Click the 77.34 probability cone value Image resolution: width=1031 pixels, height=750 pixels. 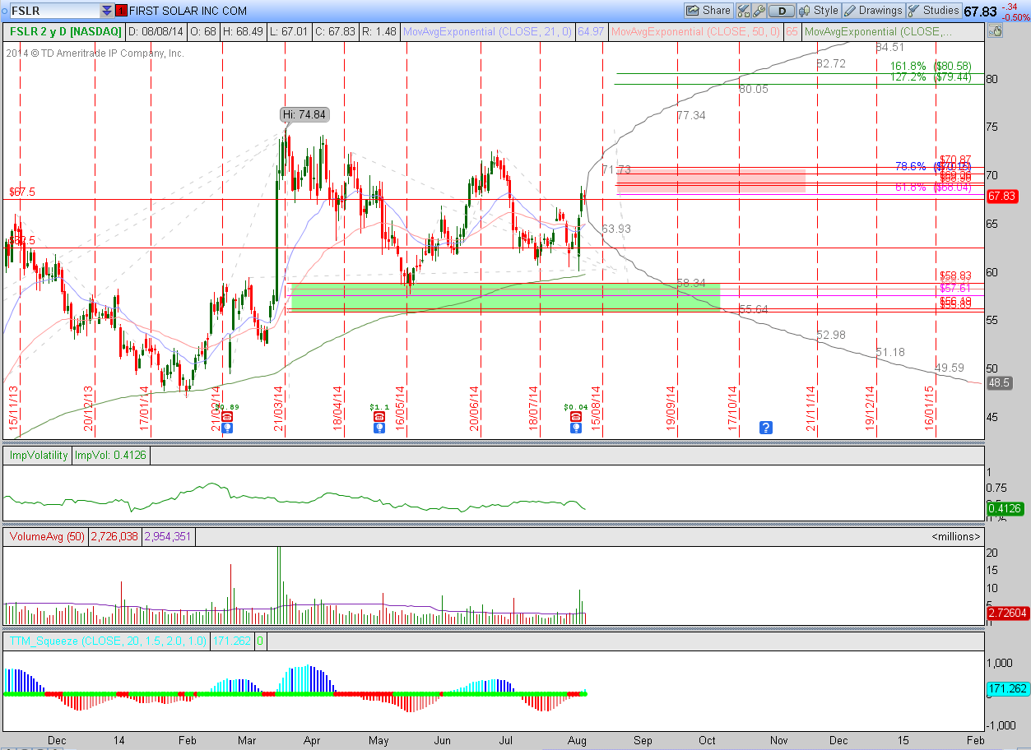coord(691,116)
